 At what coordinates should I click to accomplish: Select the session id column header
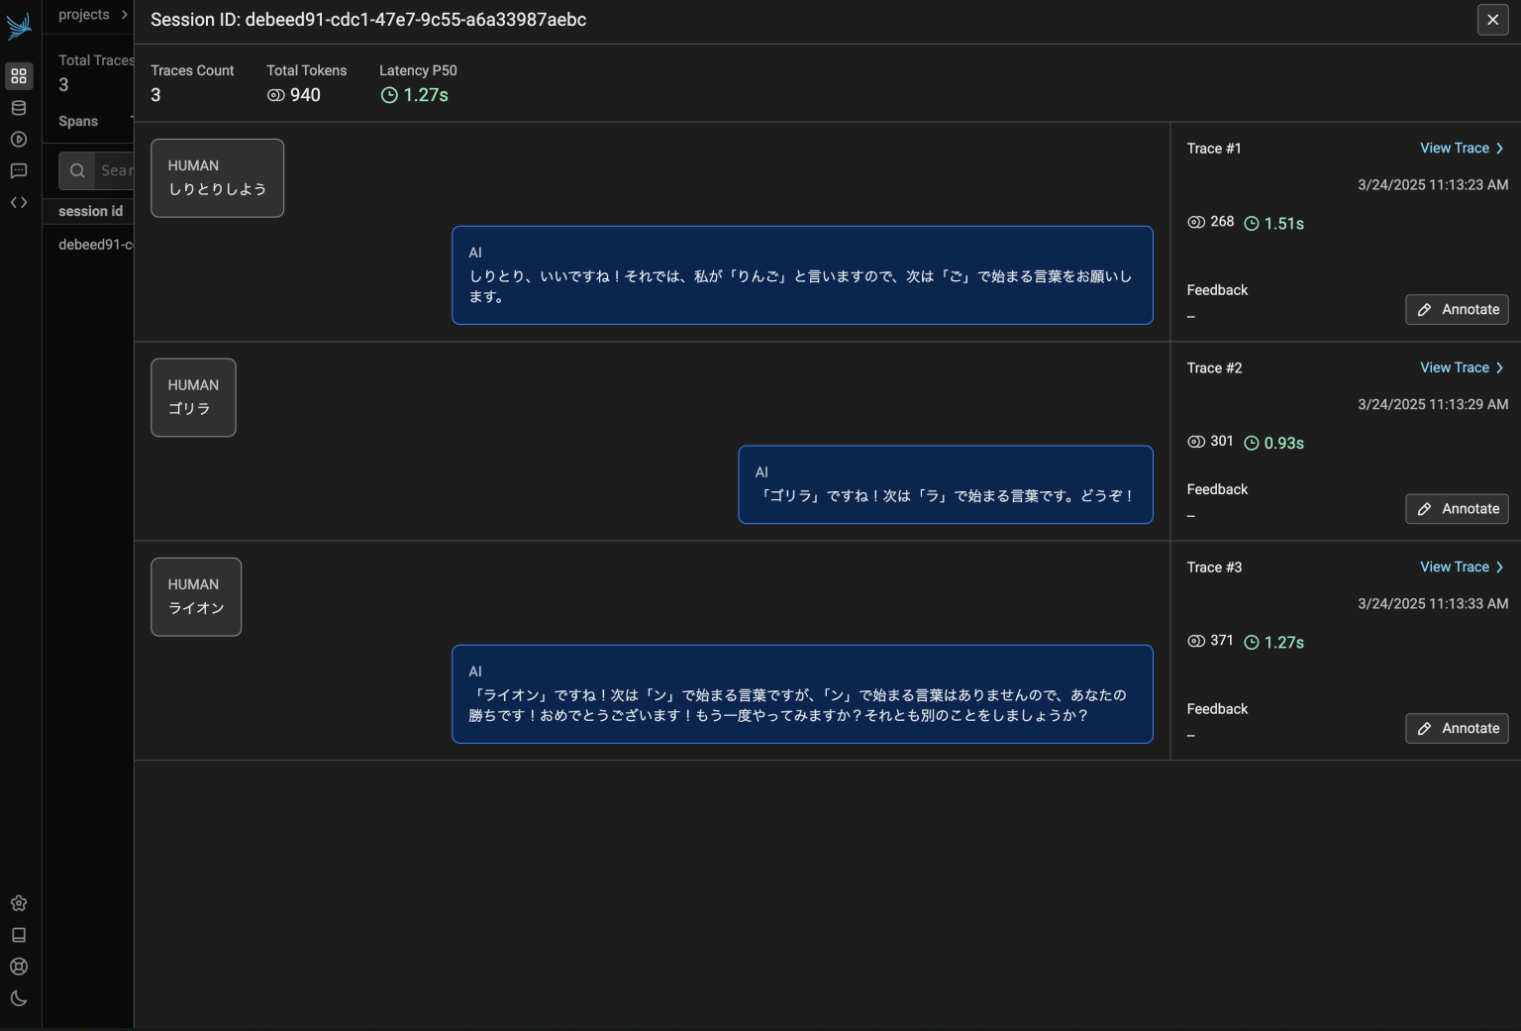[90, 211]
